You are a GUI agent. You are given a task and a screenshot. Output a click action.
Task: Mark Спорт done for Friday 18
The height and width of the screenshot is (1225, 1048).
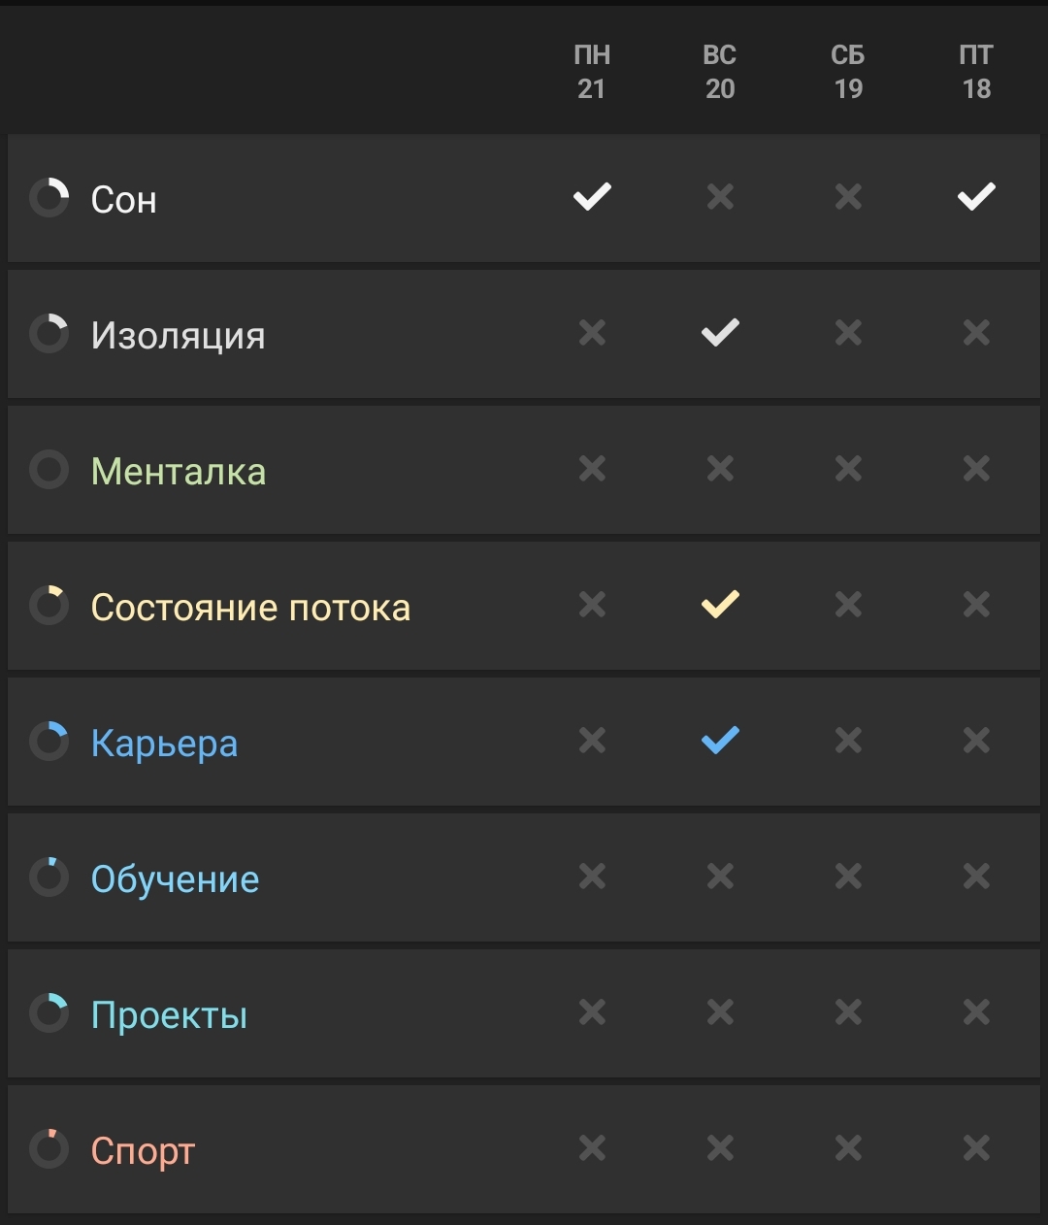coord(976,1149)
